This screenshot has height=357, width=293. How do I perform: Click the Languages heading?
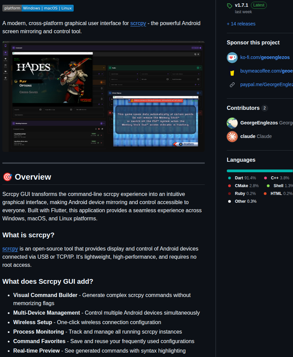pos(241,160)
